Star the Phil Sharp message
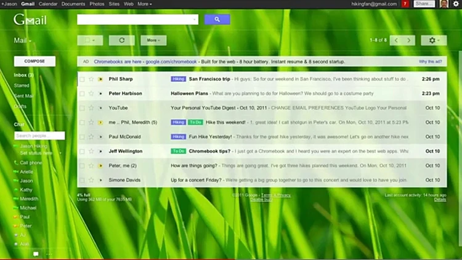 pos(91,79)
